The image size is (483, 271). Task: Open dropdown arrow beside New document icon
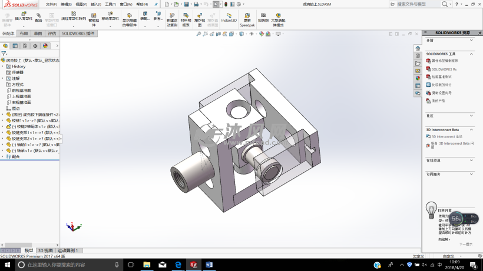point(171,4)
